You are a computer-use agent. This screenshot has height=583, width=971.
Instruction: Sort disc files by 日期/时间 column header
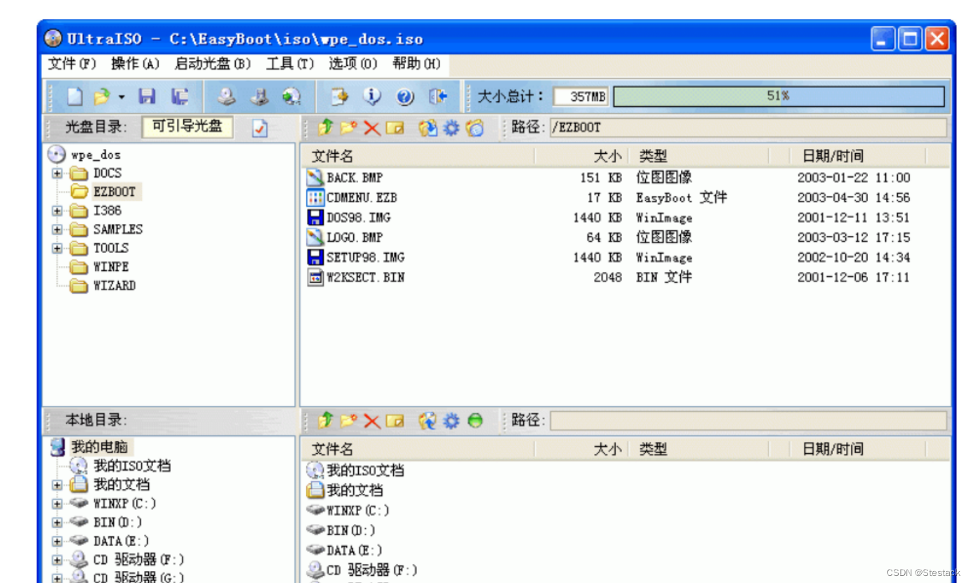859,156
